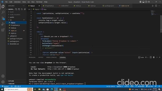Open the terminal launch profile dropdown arrow
This screenshot has height=91, width=162.
tap(148, 57)
